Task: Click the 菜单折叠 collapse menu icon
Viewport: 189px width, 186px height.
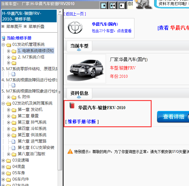Action: point(25,27)
